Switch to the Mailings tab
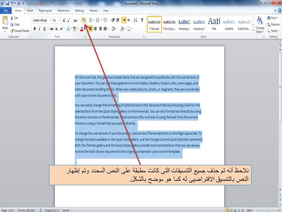Image resolution: width=282 pixels, height=212 pixels. pos(80,11)
